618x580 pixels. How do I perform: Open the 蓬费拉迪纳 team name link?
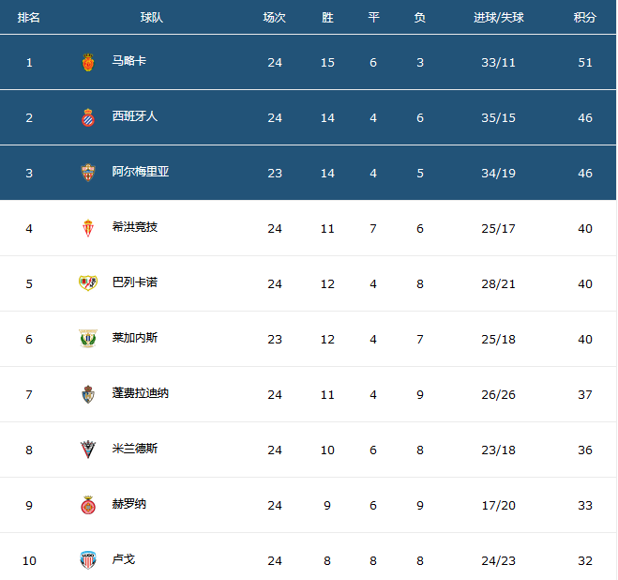(x=140, y=393)
